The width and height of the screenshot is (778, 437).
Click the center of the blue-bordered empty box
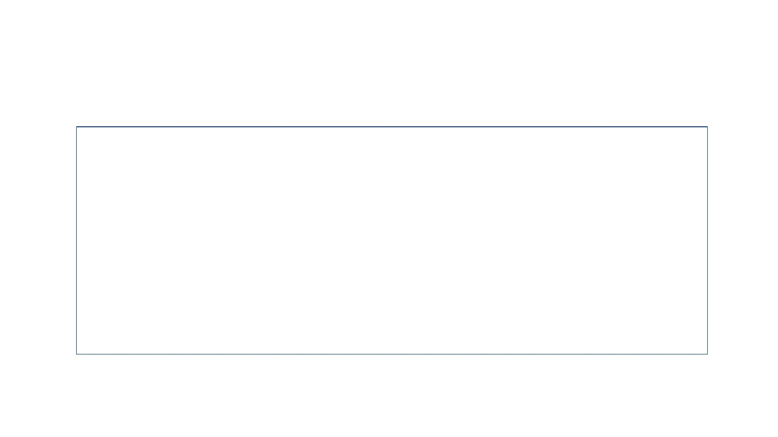pos(392,241)
